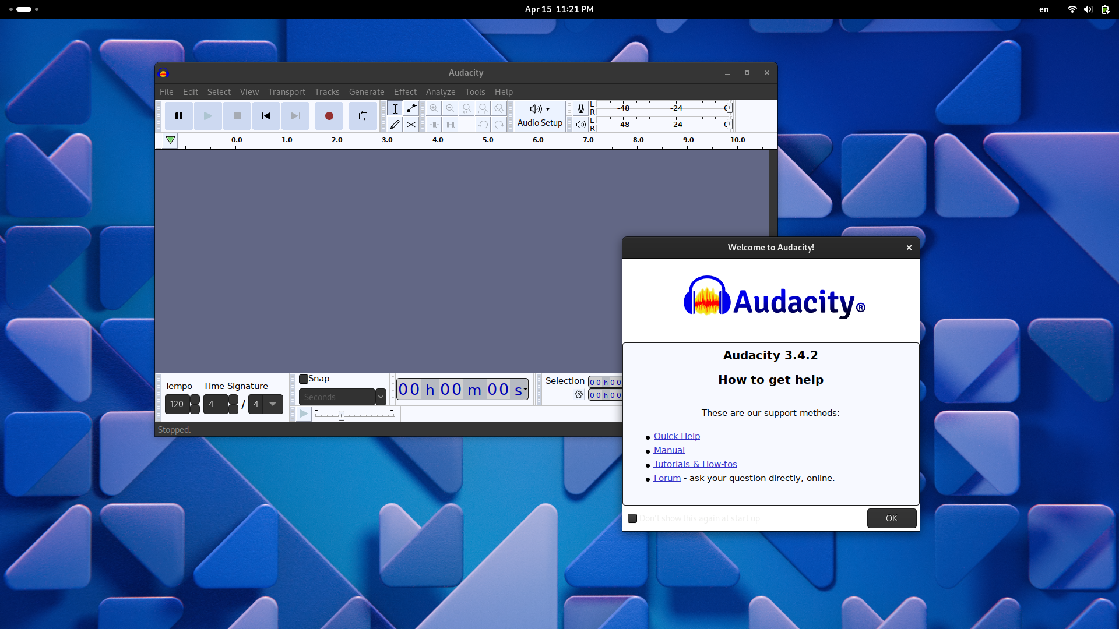This screenshot has height=629, width=1119.
Task: Click the Stop transport button
Action: click(x=237, y=116)
